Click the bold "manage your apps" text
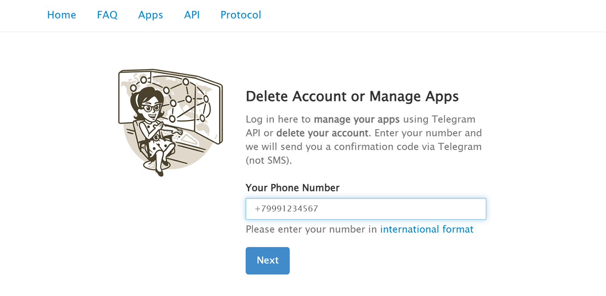The width and height of the screenshot is (606, 296). [357, 119]
